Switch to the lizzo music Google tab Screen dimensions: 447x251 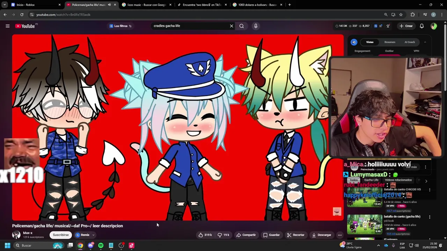pos(147,5)
